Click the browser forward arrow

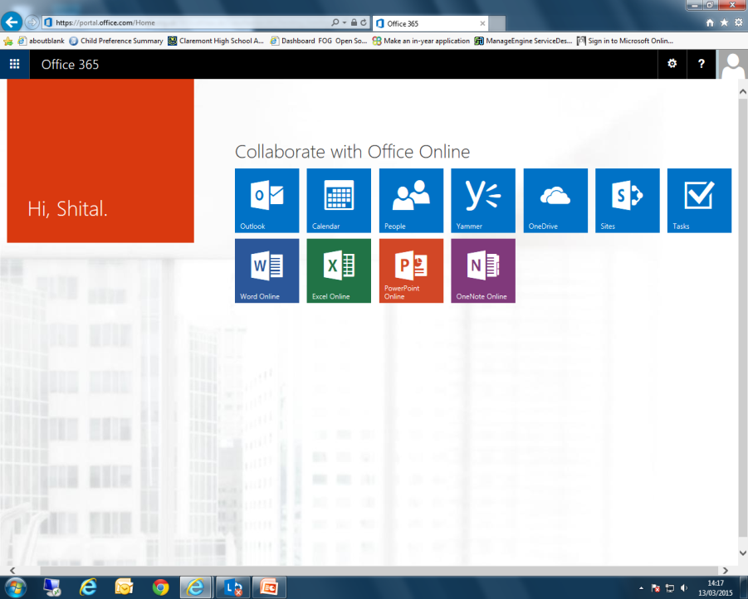(x=32, y=22)
